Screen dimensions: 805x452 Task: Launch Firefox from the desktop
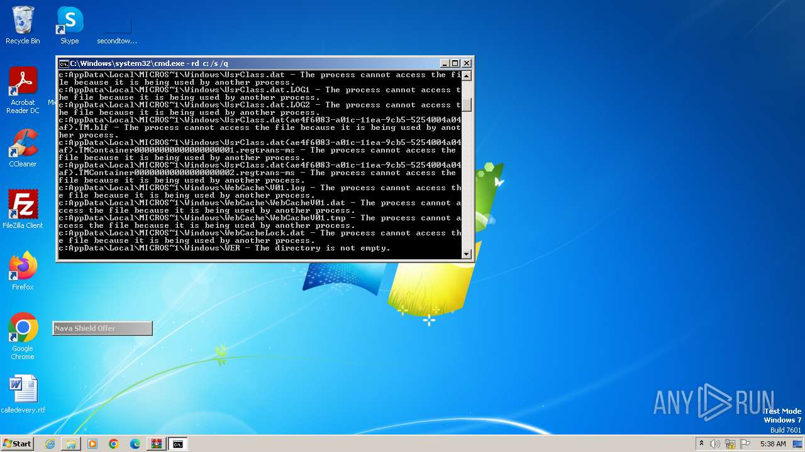(23, 271)
